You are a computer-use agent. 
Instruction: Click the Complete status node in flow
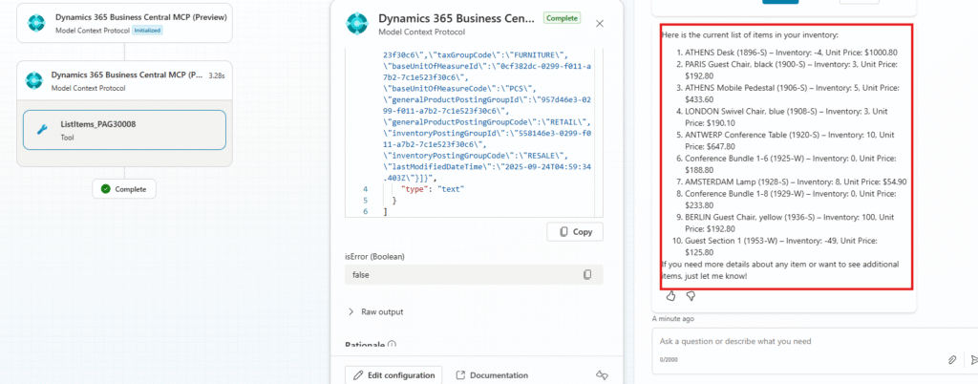(124, 189)
